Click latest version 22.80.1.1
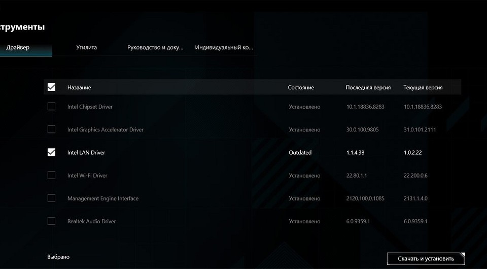 pyautogui.click(x=357, y=176)
